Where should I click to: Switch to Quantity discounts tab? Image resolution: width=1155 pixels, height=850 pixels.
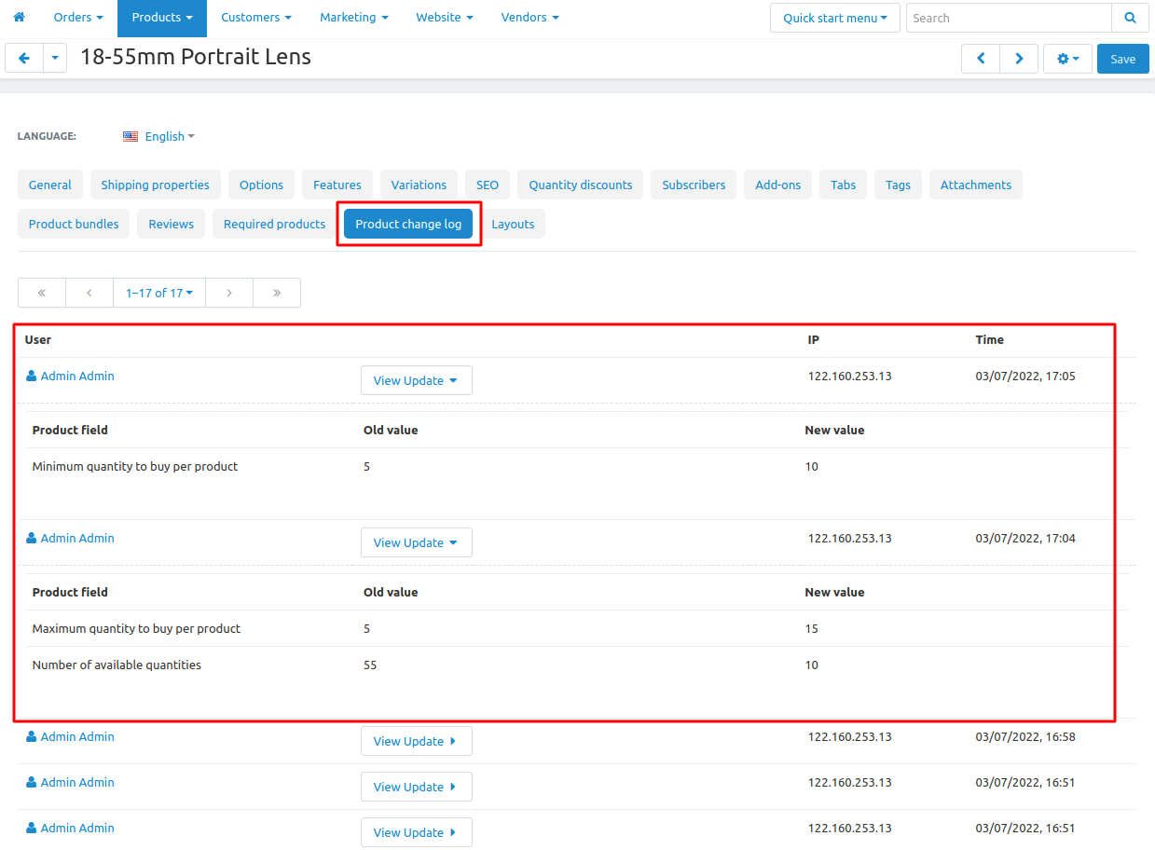581,185
